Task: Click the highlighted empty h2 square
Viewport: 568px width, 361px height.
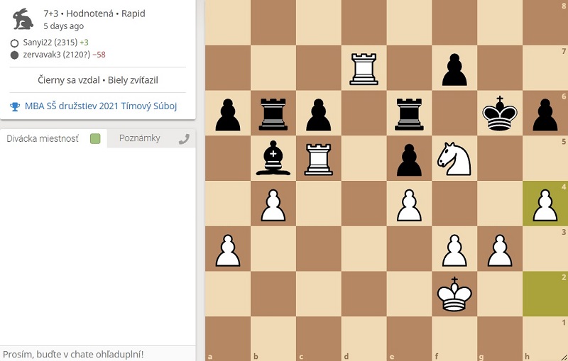Action: [545, 294]
